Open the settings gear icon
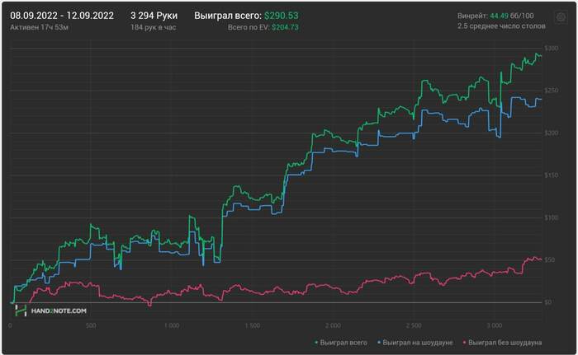Screen dimensions: 578x355 pos(561,17)
